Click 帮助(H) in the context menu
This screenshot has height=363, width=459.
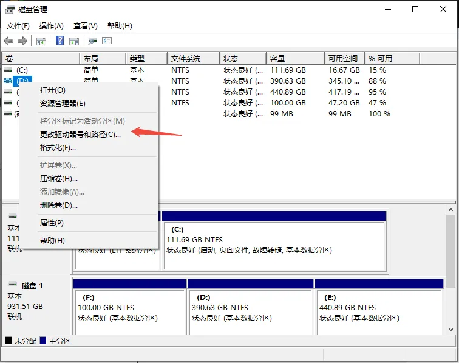point(89,241)
